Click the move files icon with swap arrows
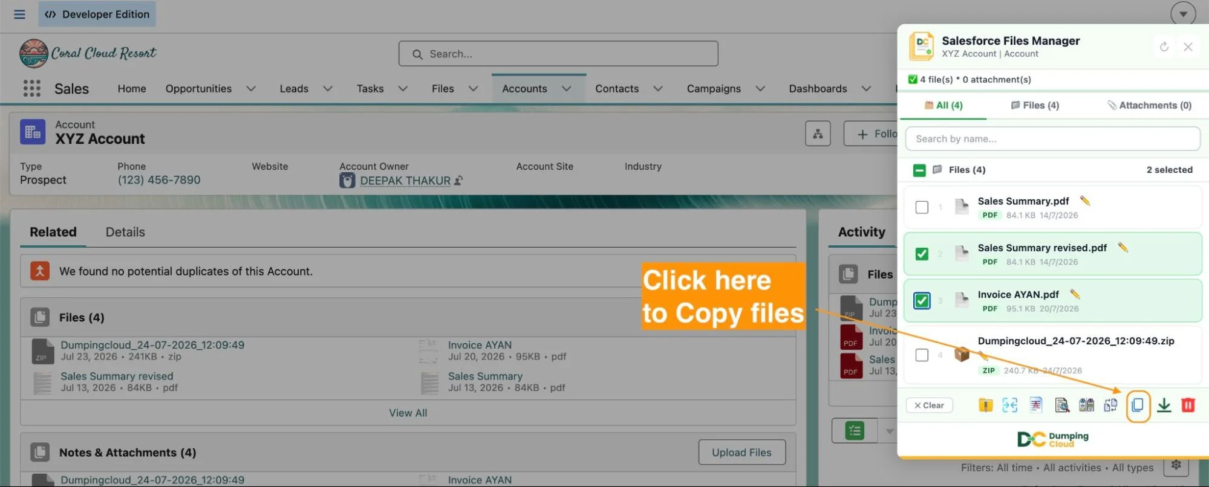This screenshot has height=487, width=1209. 1110,405
